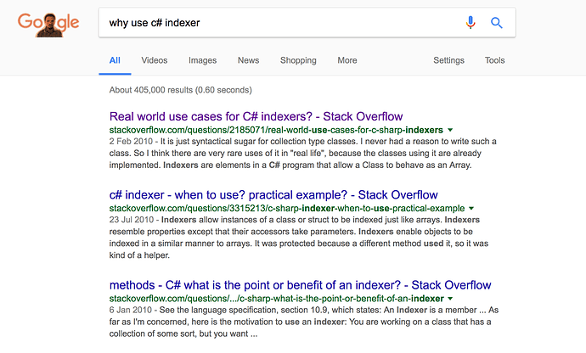Viewport: 586px width, 353px height.
Task: Open the search Tools options
Action: (x=494, y=60)
